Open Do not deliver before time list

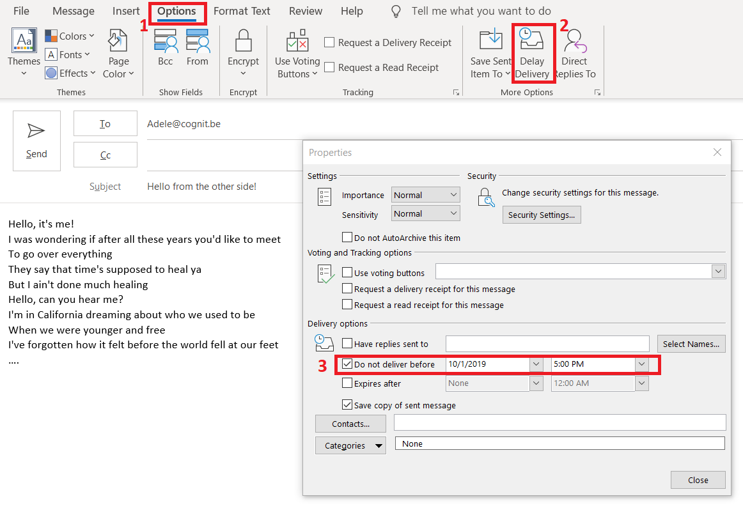pos(641,364)
